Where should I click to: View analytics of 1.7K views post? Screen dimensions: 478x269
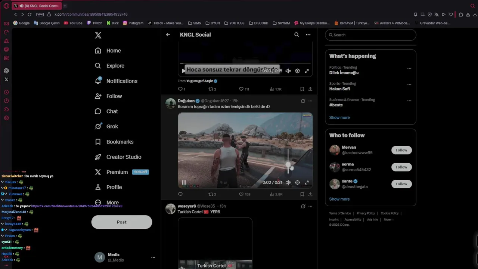[x=276, y=89]
